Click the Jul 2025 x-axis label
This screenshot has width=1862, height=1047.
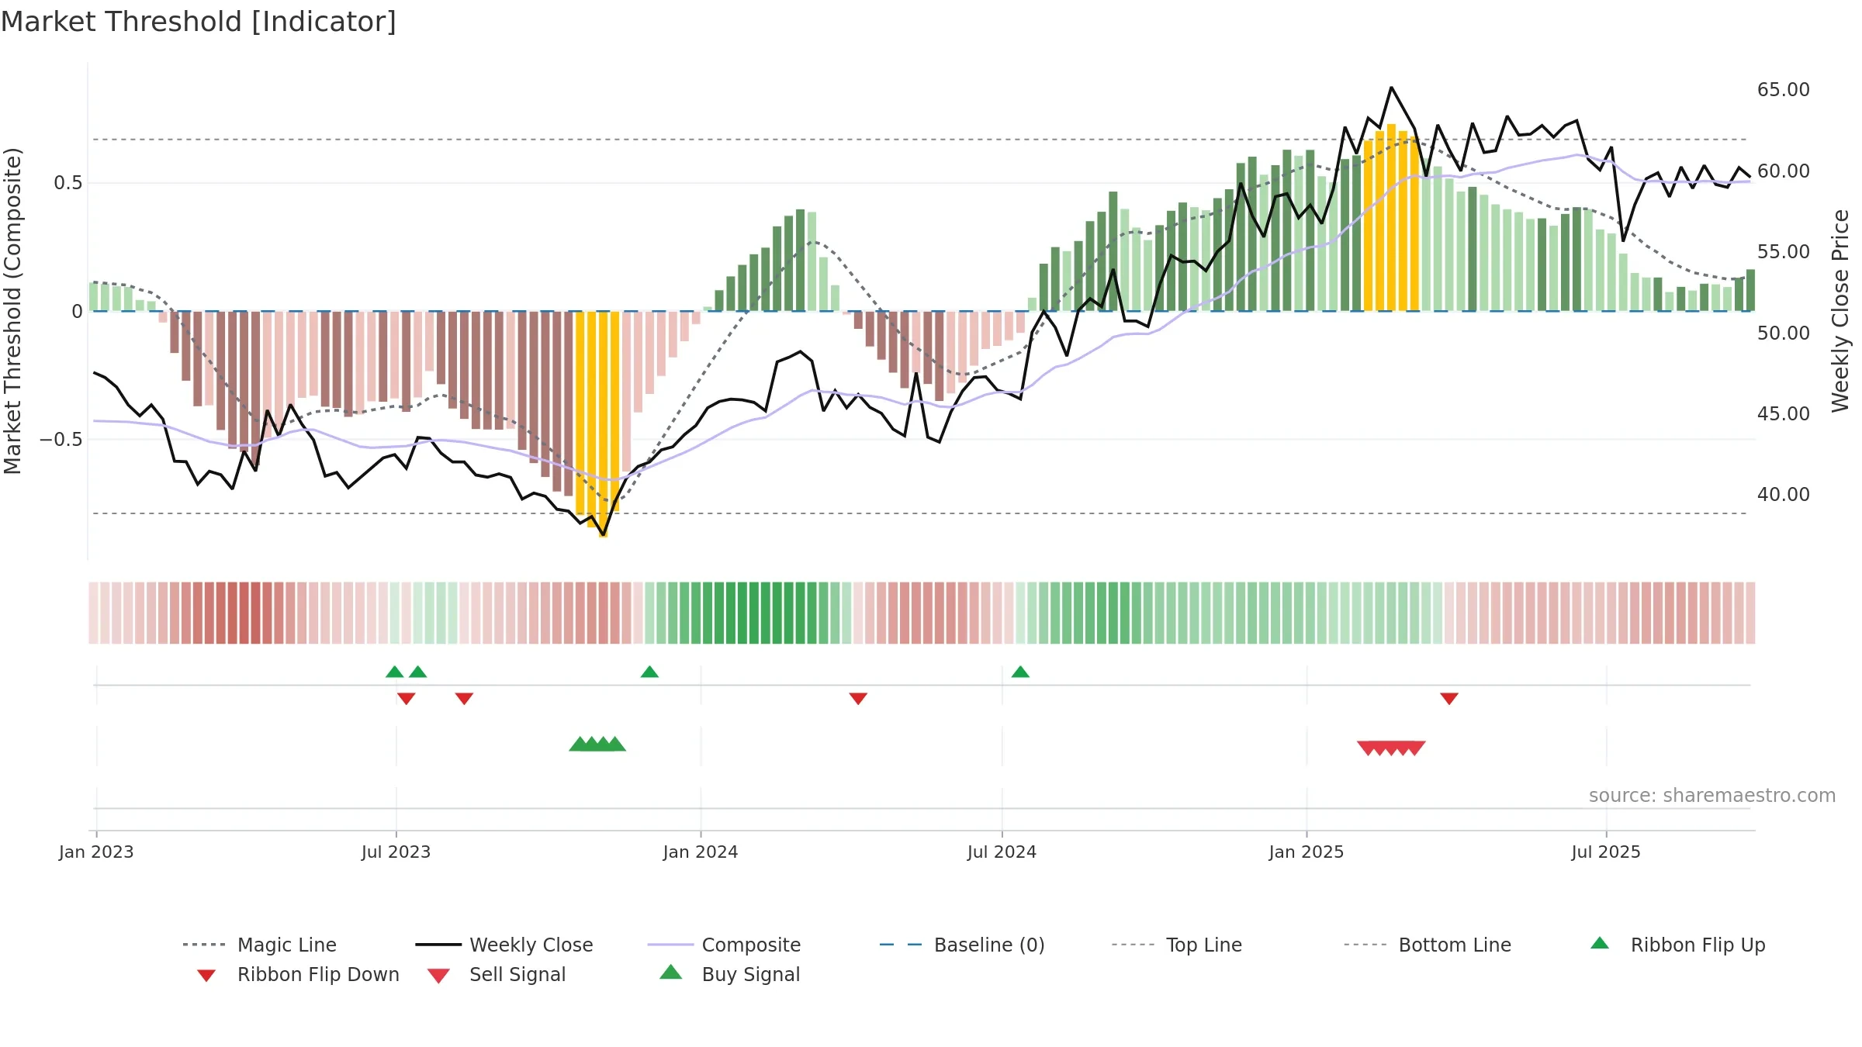1606,852
